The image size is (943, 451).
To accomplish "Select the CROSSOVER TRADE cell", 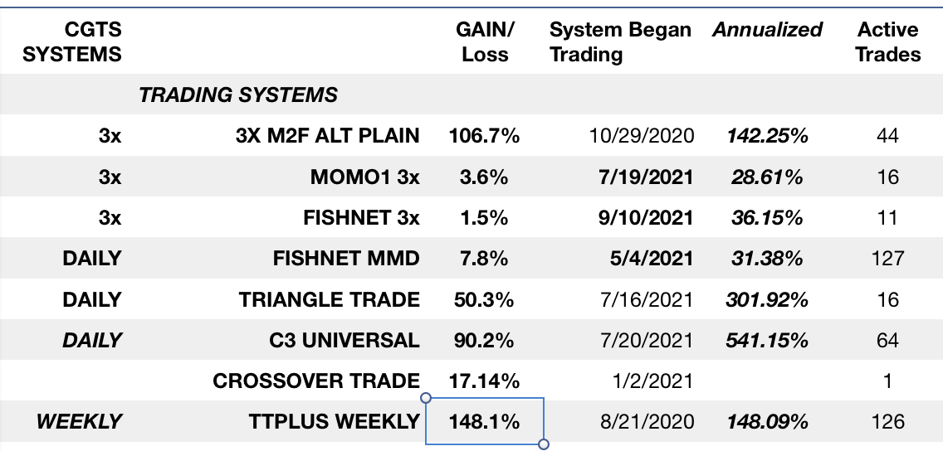I will 315,381.
